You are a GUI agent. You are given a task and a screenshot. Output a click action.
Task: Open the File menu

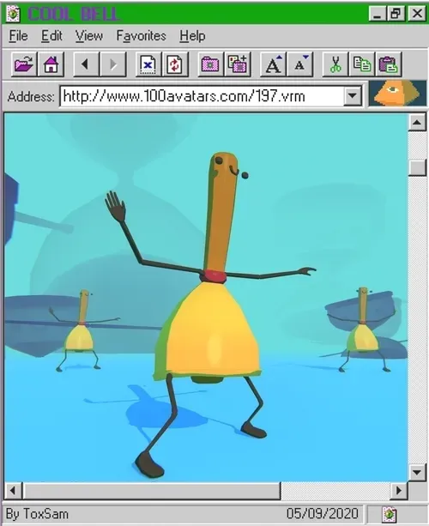(19, 36)
